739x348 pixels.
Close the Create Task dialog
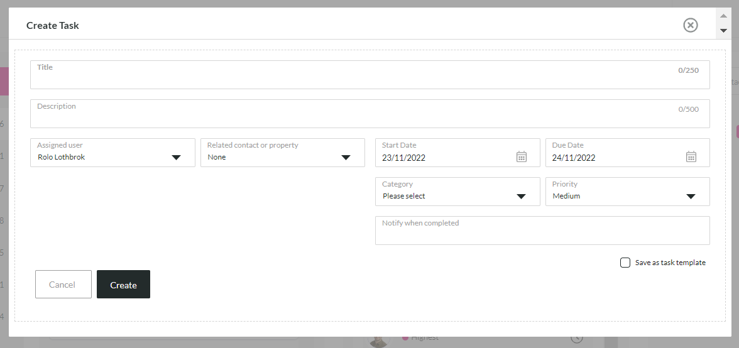pyautogui.click(x=691, y=25)
